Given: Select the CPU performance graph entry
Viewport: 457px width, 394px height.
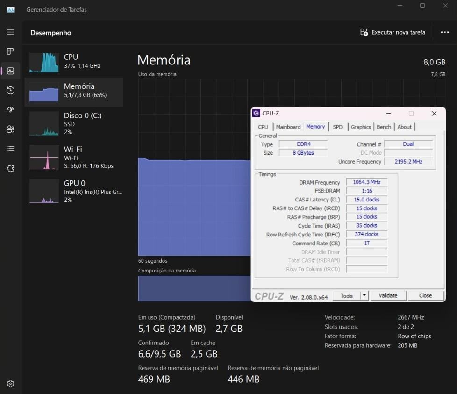Looking at the screenshot, I should click(74, 62).
